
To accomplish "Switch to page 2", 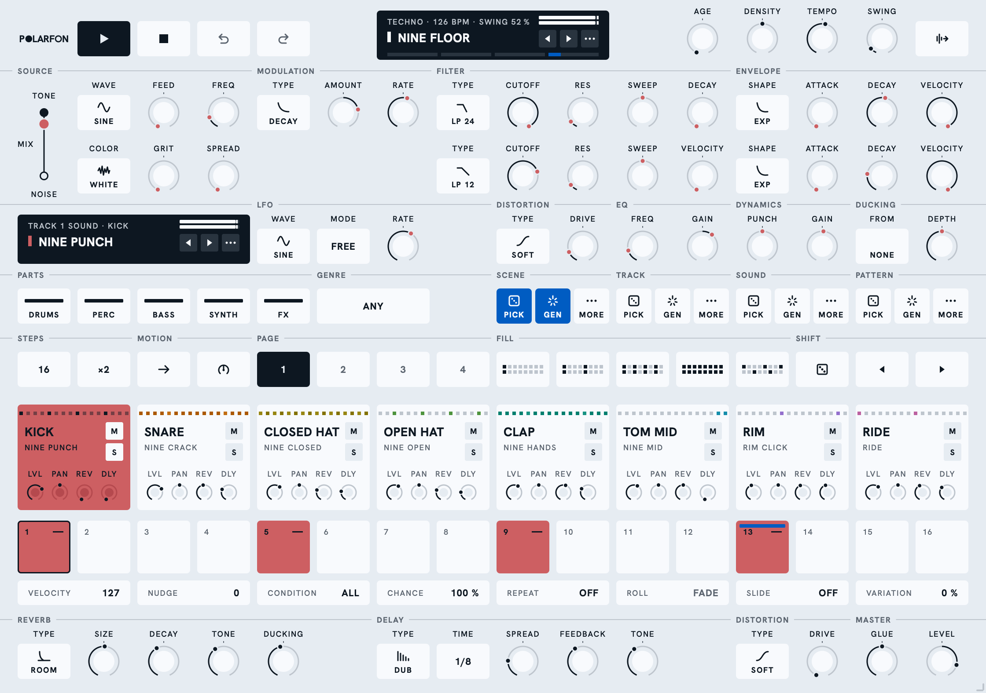I will (343, 369).
